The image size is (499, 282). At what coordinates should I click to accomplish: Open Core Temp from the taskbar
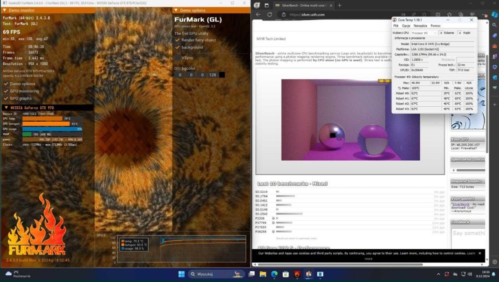point(309,274)
